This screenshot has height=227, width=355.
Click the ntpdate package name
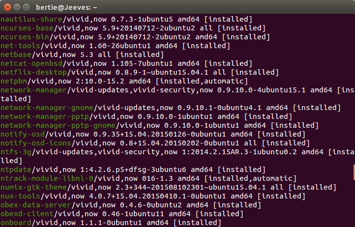(x=16, y=170)
